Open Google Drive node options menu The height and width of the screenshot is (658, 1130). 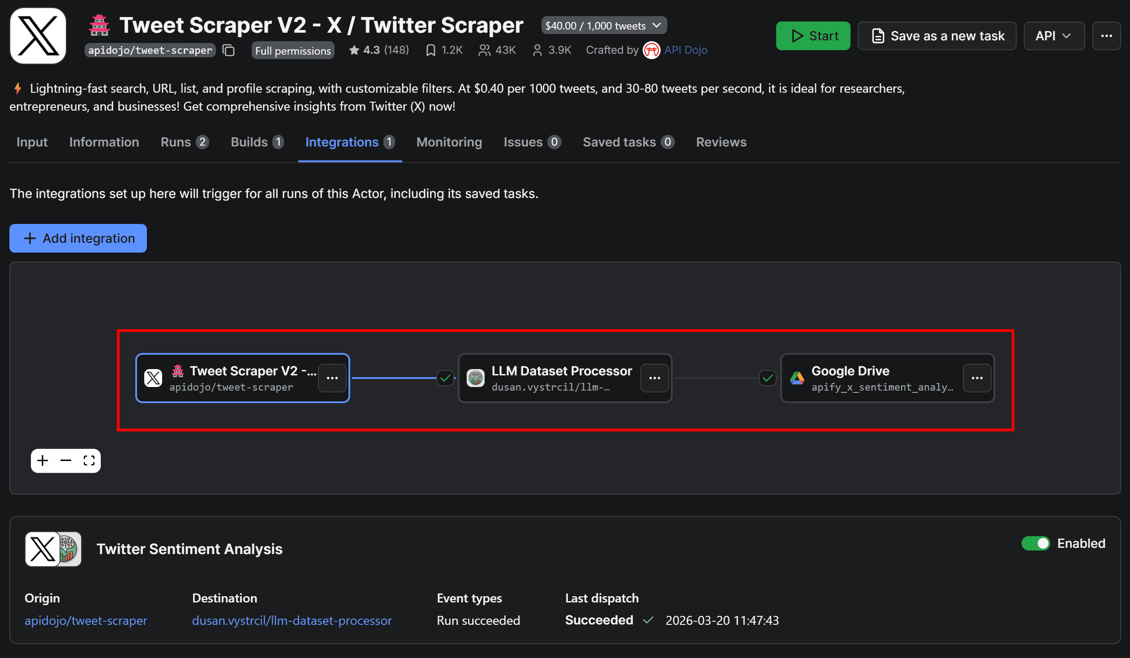point(977,378)
